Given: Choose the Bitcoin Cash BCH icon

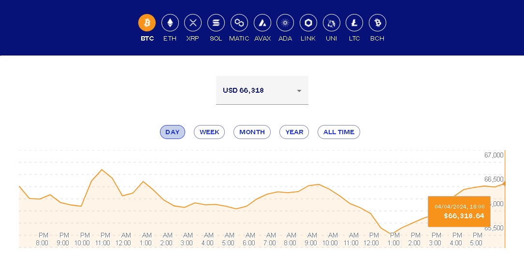Looking at the screenshot, I should click(377, 23).
